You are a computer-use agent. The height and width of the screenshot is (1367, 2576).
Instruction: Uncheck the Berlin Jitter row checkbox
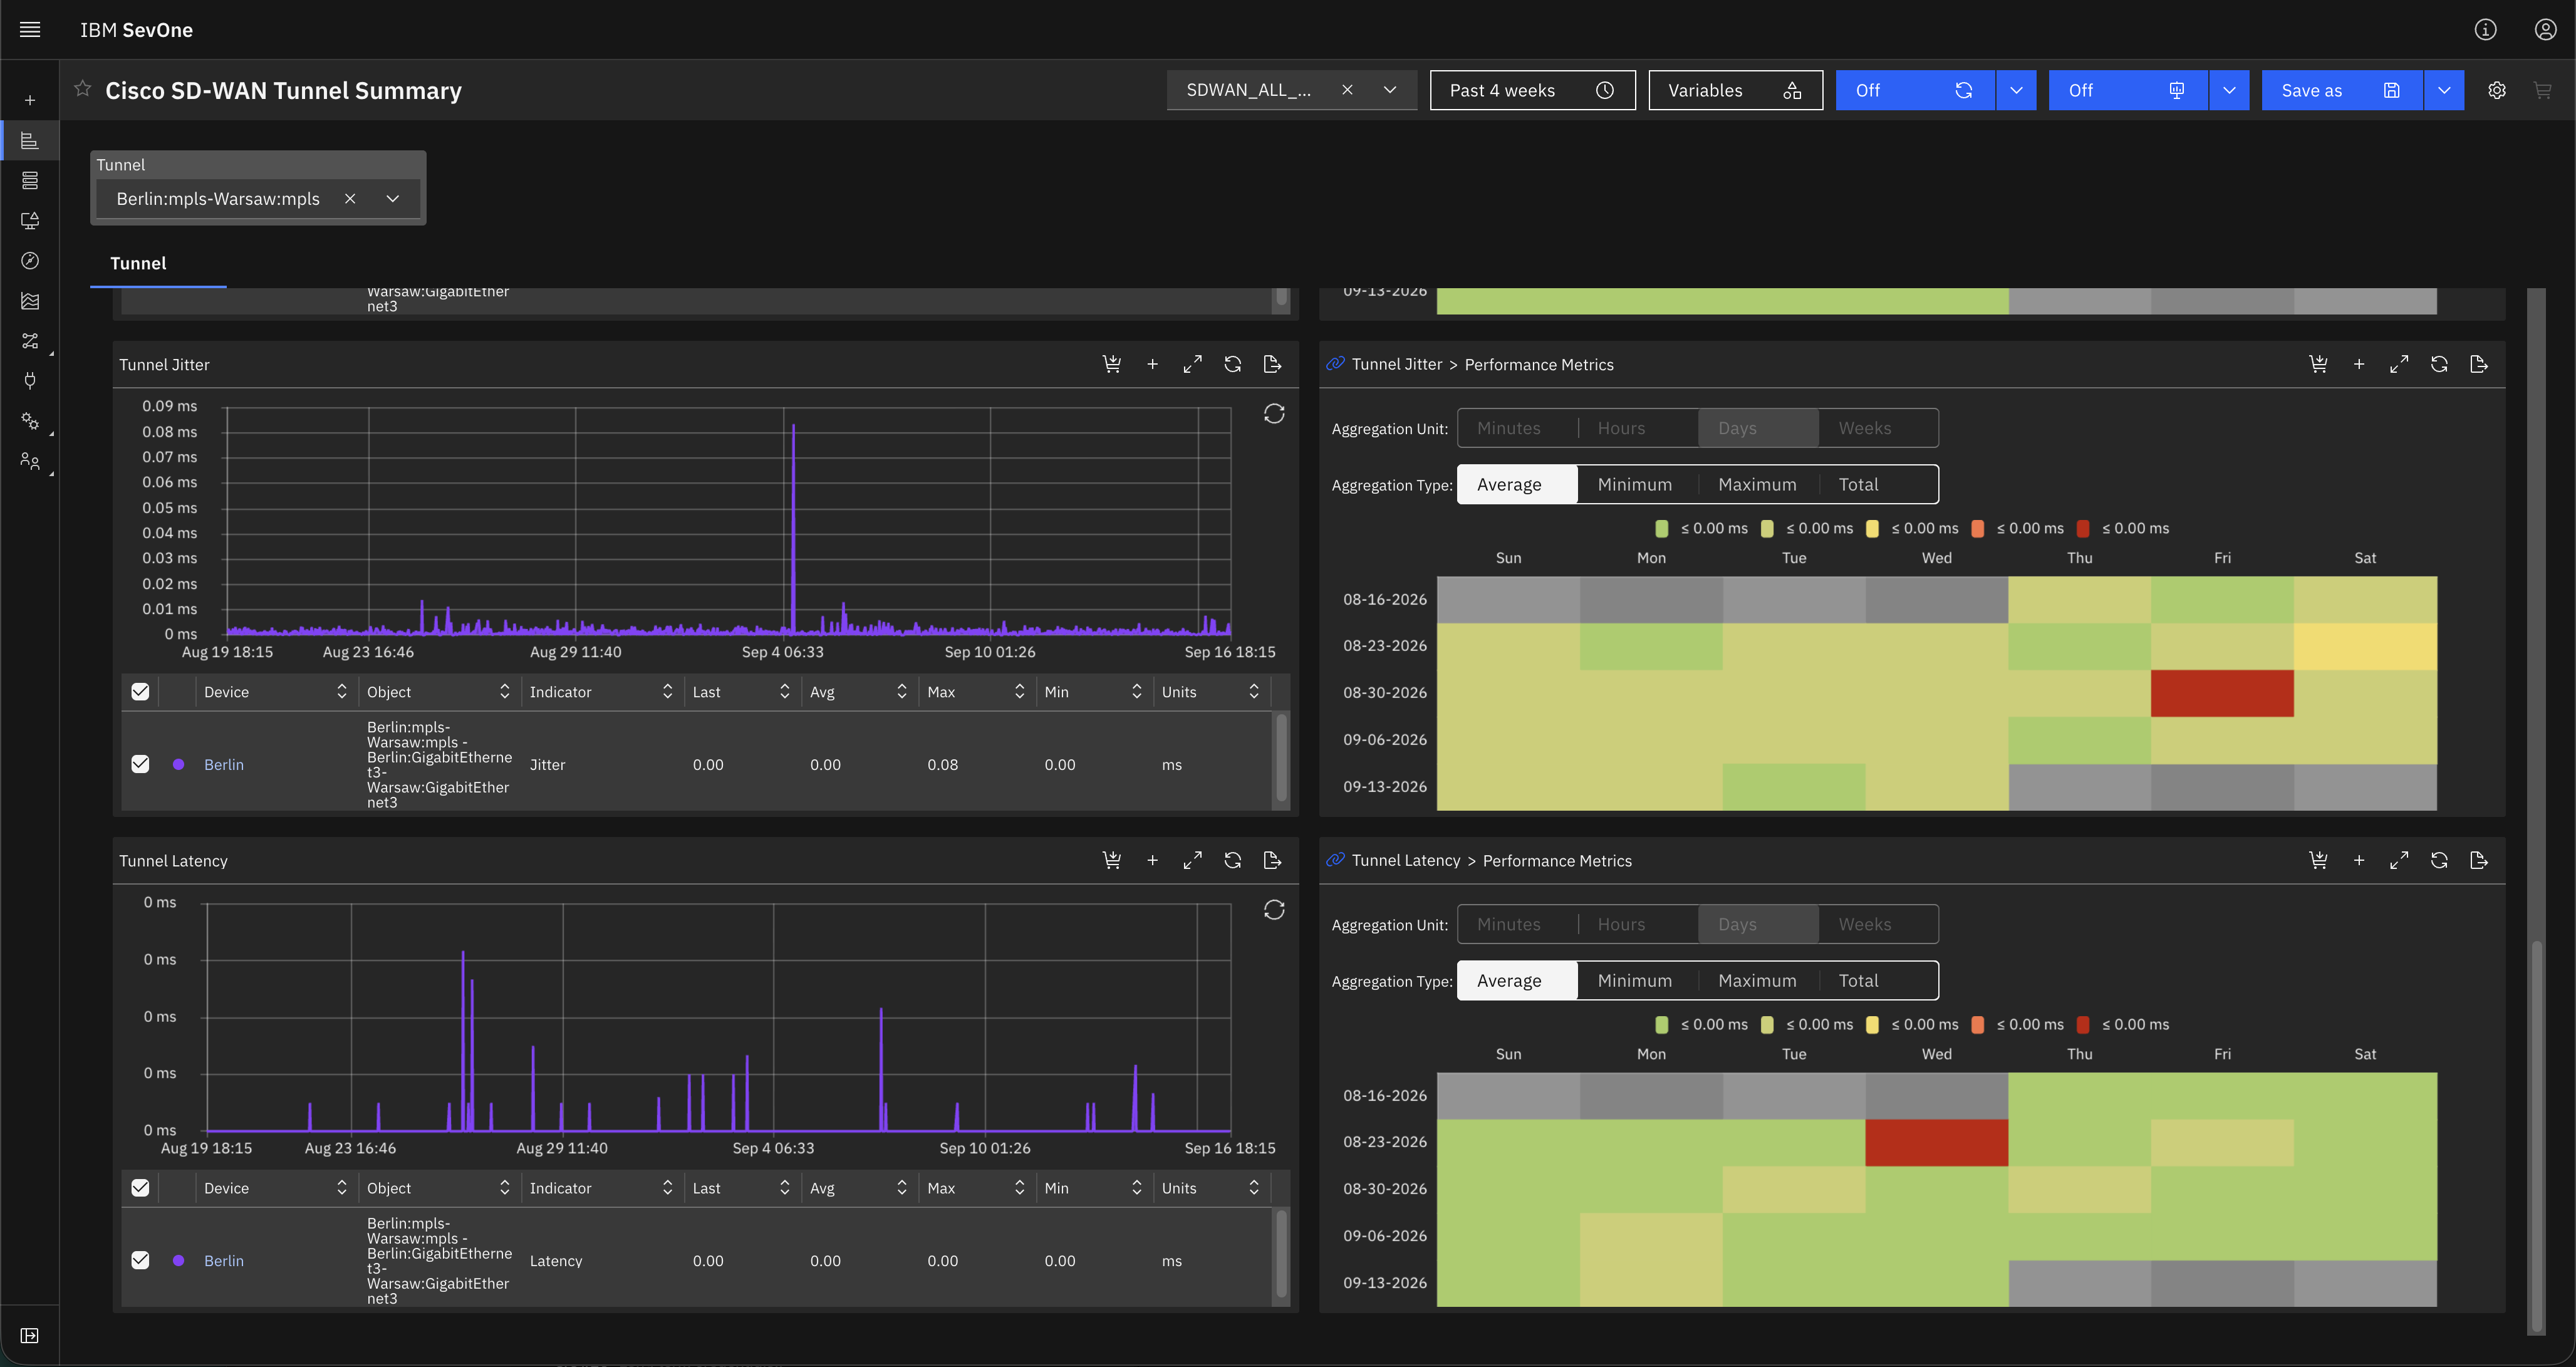(x=140, y=764)
